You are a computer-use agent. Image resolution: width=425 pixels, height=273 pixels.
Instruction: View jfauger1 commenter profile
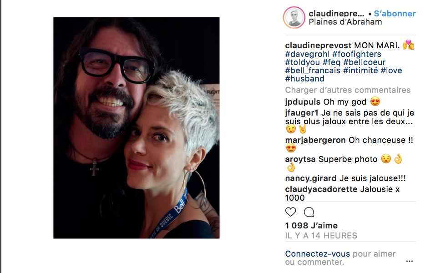(x=302, y=113)
